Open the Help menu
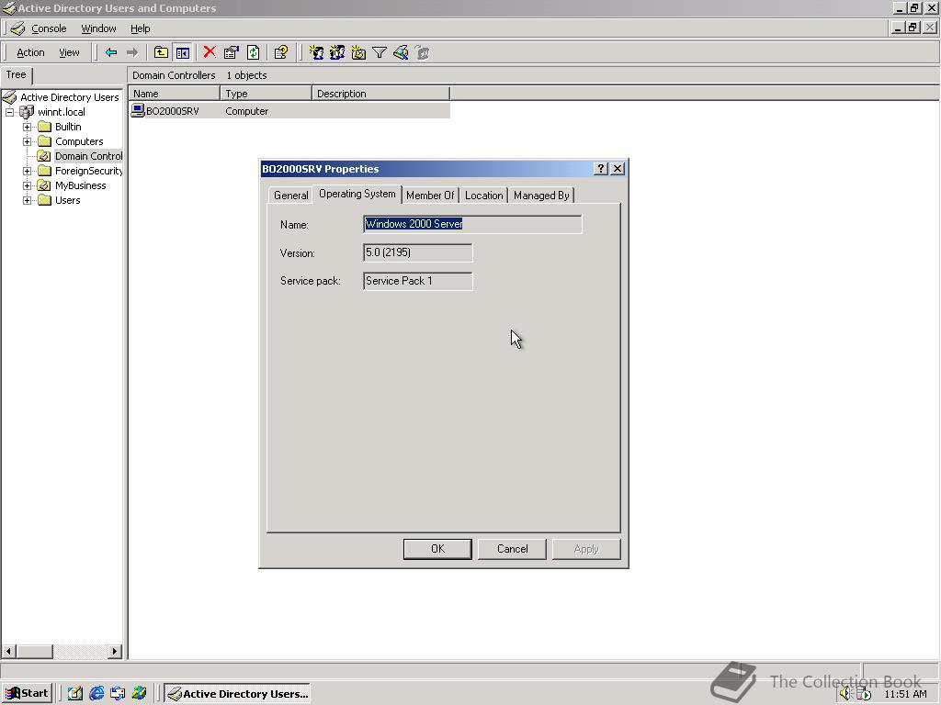This screenshot has width=941, height=705. point(141,28)
